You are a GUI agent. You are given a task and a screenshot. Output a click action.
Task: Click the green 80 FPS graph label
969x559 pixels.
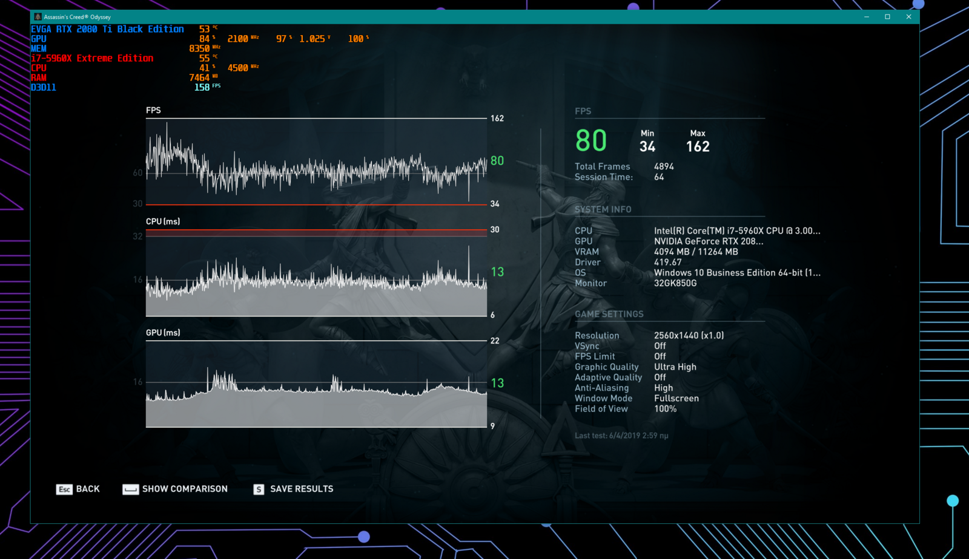tap(497, 161)
